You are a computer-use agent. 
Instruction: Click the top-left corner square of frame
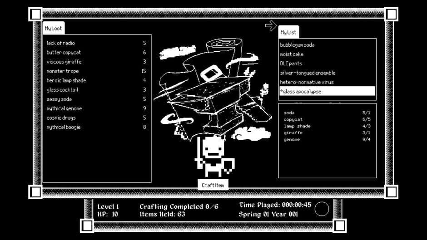(36, 14)
